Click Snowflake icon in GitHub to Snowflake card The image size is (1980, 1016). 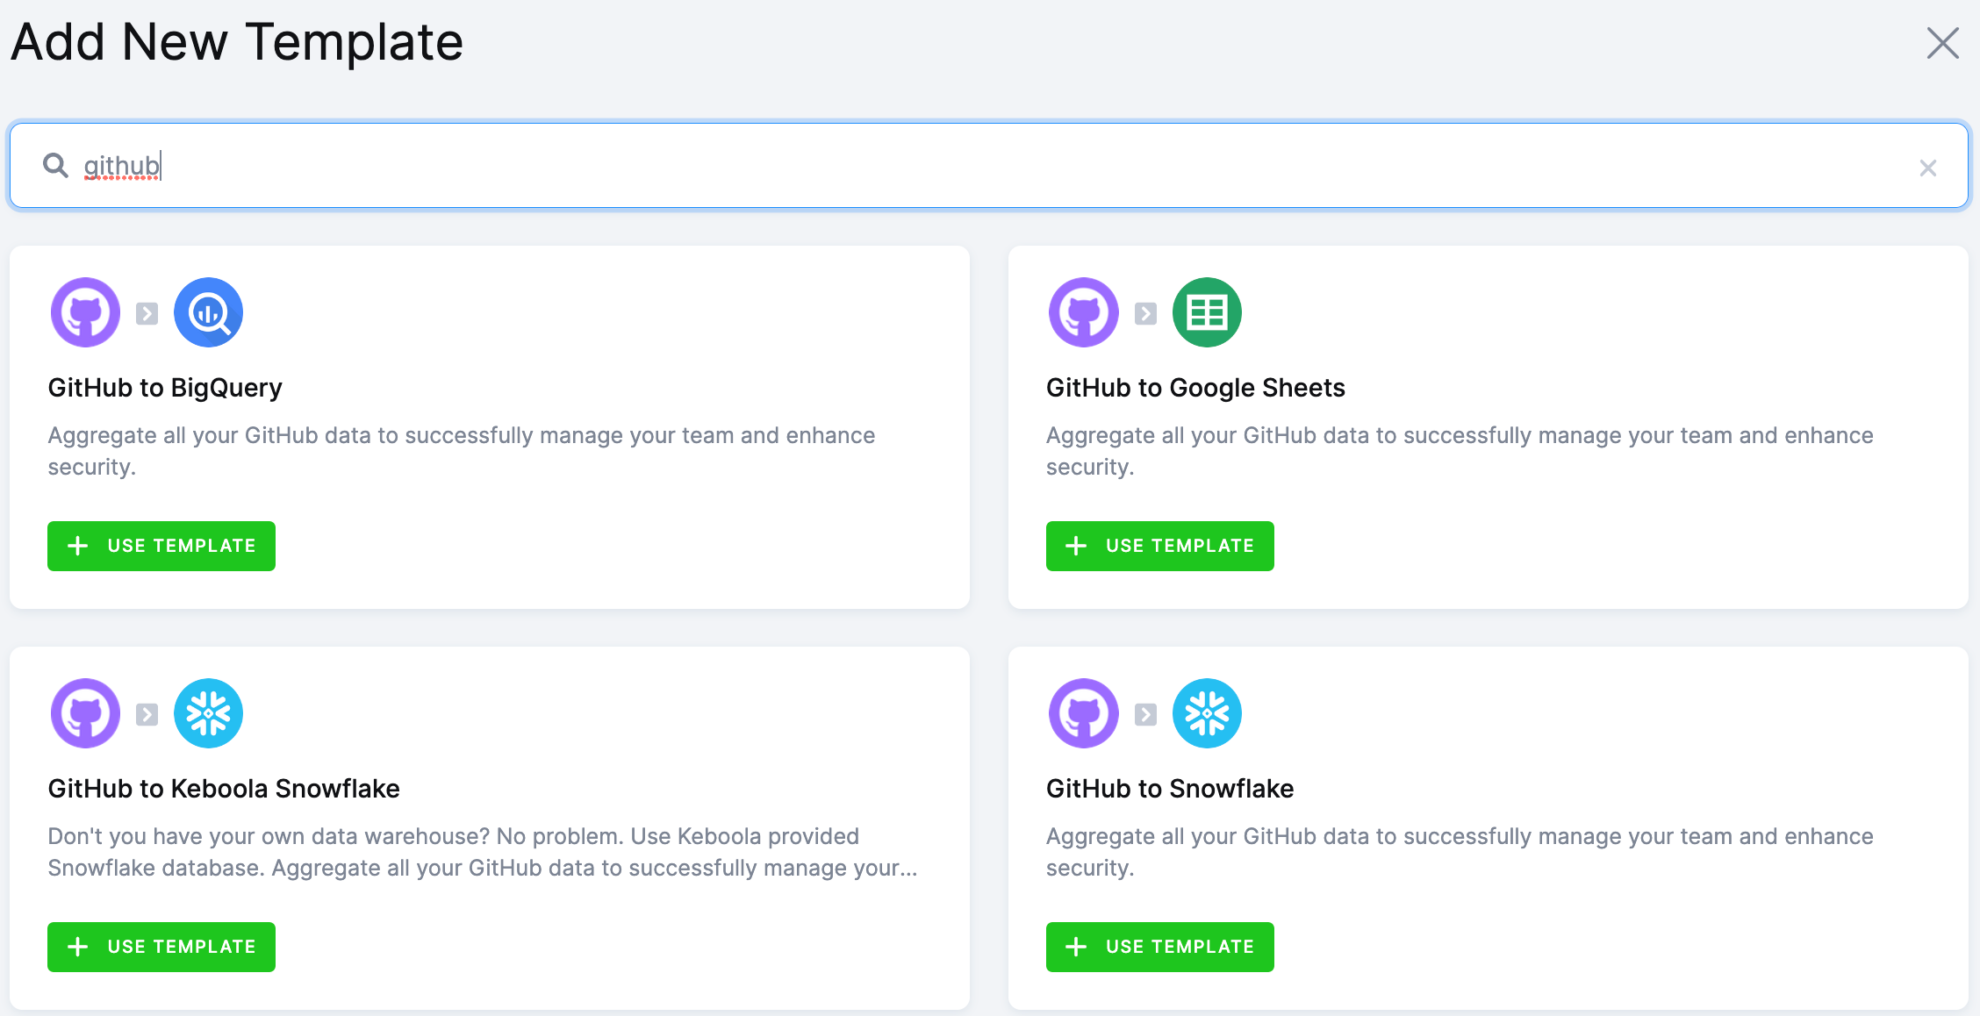(1207, 713)
